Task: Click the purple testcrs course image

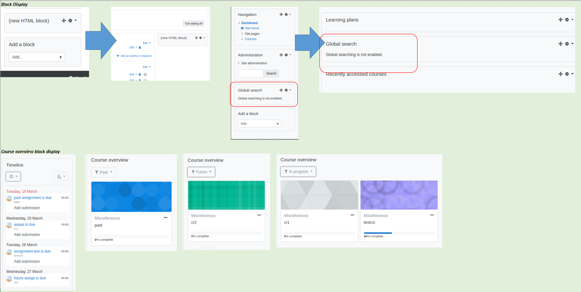Action: click(399, 195)
